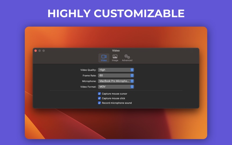This screenshot has height=145, width=232.
Task: Open the Frame Rate dropdown showing 60
Action: click(116, 75)
